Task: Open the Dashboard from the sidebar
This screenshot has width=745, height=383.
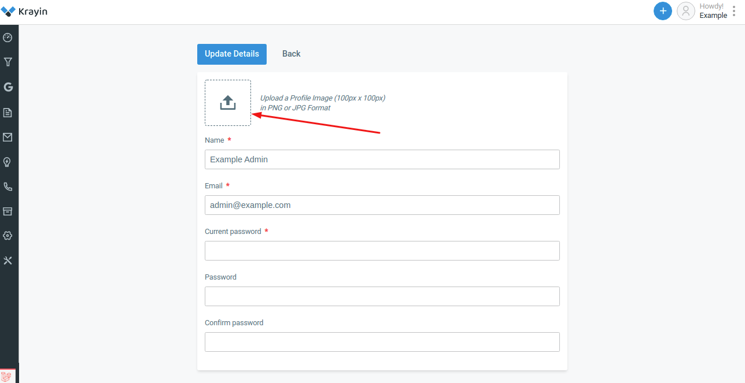Action: tap(8, 37)
